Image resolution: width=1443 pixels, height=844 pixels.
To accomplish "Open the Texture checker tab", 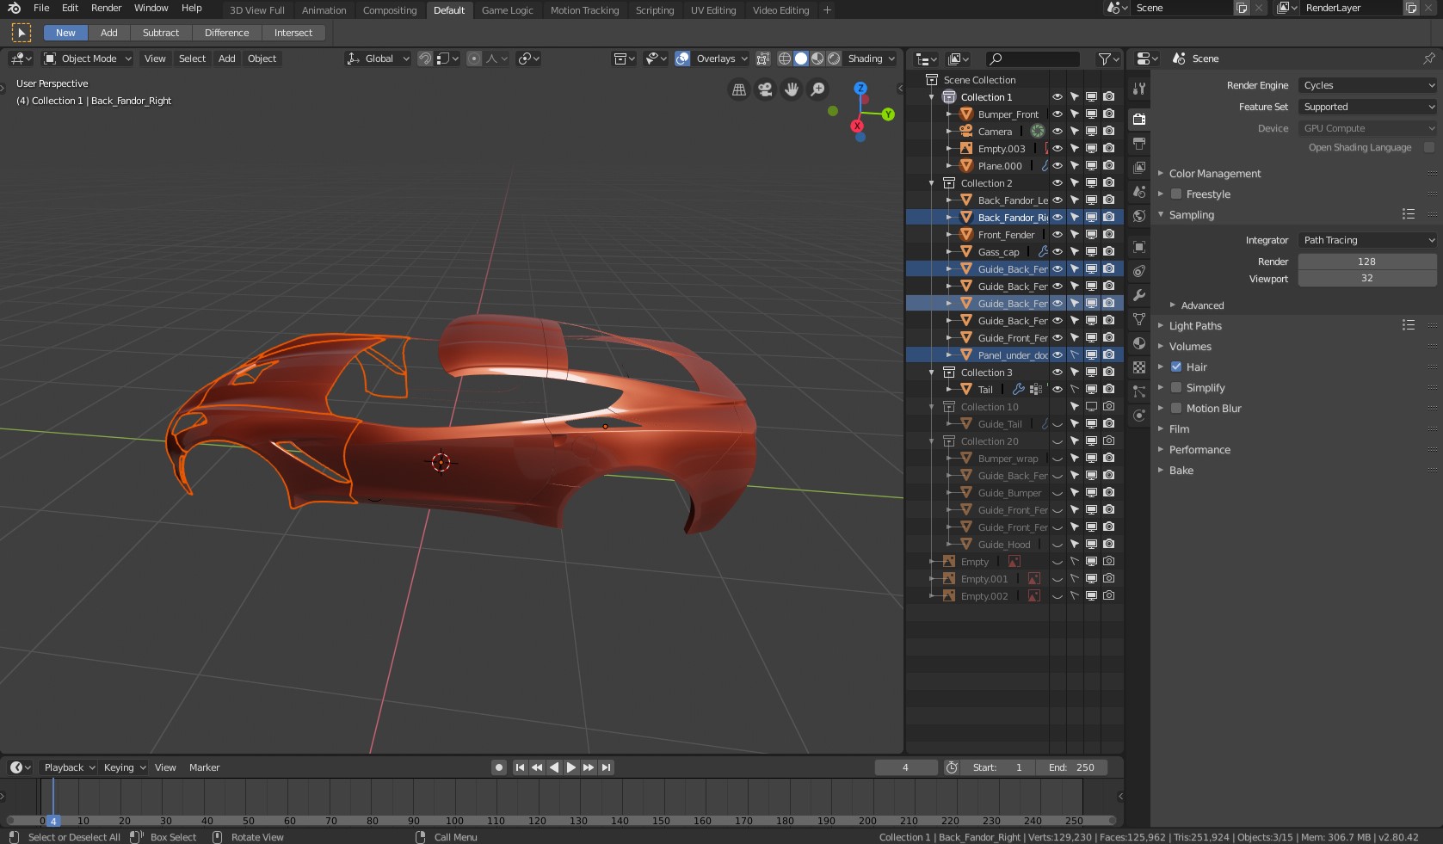I will [1139, 367].
